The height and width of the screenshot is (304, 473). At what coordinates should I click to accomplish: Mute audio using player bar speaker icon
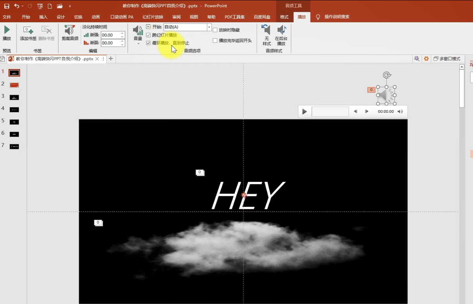pos(400,112)
